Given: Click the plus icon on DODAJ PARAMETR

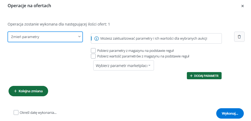Looking at the screenshot, I should [x=191, y=76].
